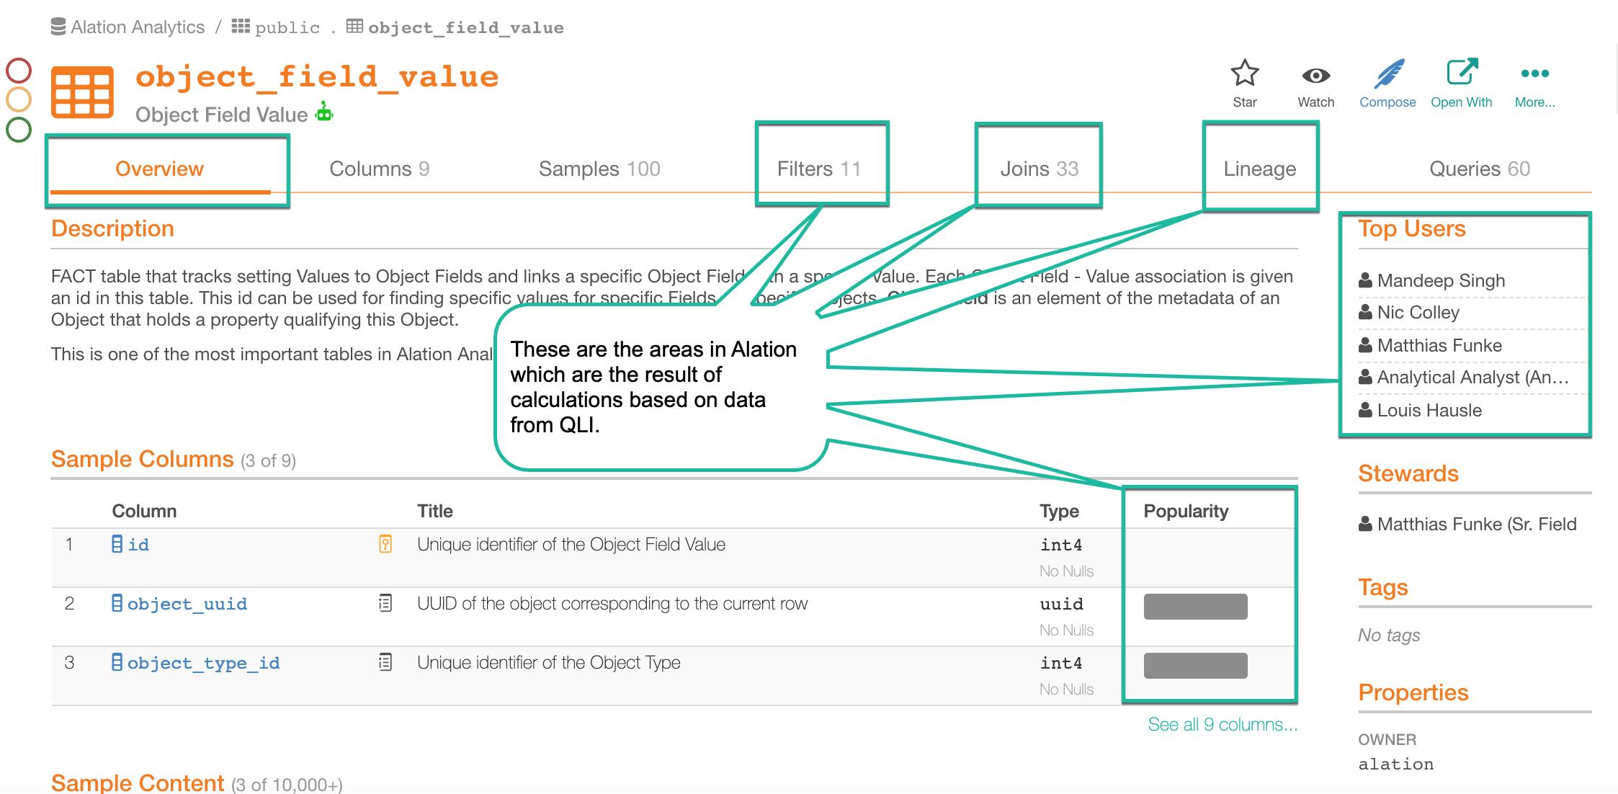Click the Open With icon

click(1462, 72)
